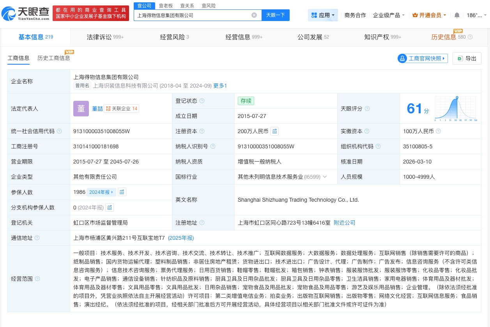The width and height of the screenshot is (490, 327).
Task: Open the 开通会员 dropdown menu
Action: (x=445, y=16)
